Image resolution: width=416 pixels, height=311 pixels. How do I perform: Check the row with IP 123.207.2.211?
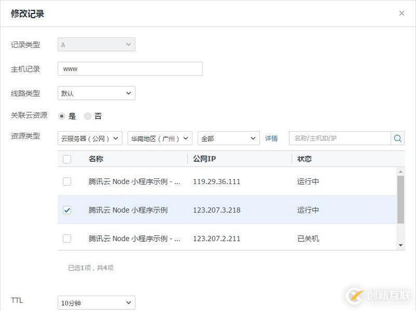pyautogui.click(x=67, y=239)
